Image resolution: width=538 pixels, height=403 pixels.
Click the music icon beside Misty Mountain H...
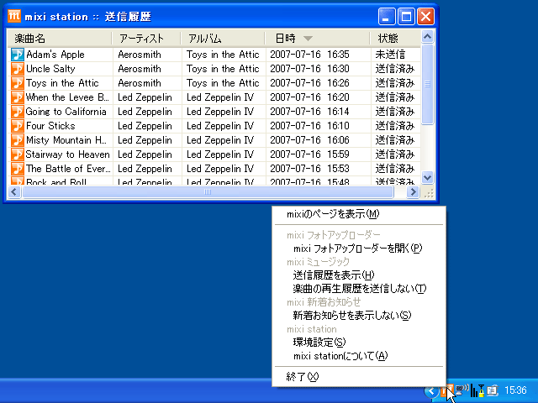[x=18, y=140]
